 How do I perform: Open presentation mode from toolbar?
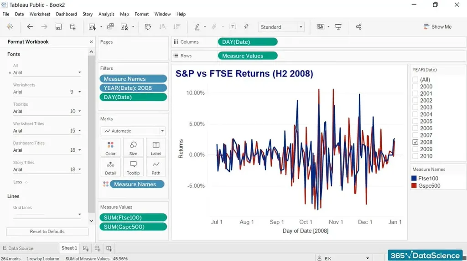tap(338, 27)
